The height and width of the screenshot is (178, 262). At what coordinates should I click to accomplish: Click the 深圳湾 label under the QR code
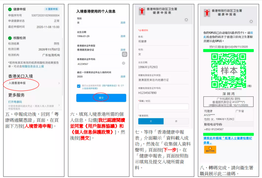228,94
